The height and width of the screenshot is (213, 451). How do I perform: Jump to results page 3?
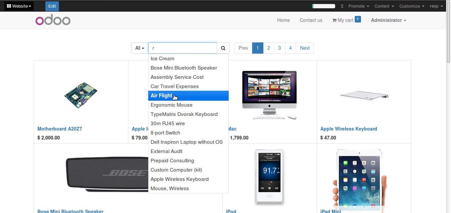[279, 48]
